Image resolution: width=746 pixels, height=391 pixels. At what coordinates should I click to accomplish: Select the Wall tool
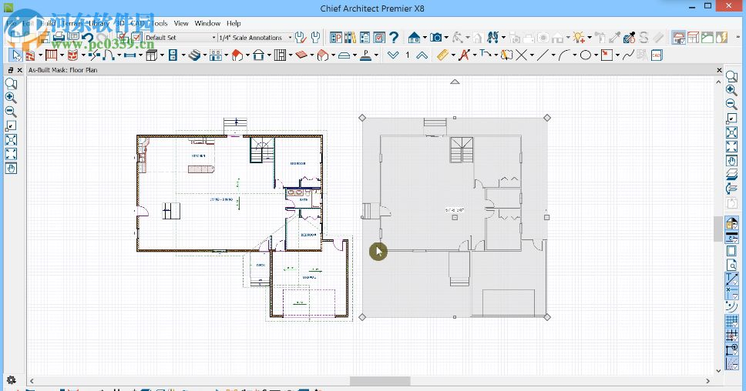[x=30, y=55]
